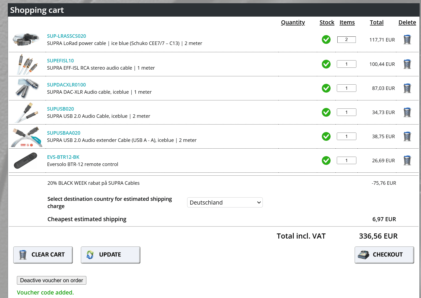Open Eversolo remote control thumbnail
Image resolution: width=421 pixels, height=298 pixels.
pyautogui.click(x=25, y=161)
